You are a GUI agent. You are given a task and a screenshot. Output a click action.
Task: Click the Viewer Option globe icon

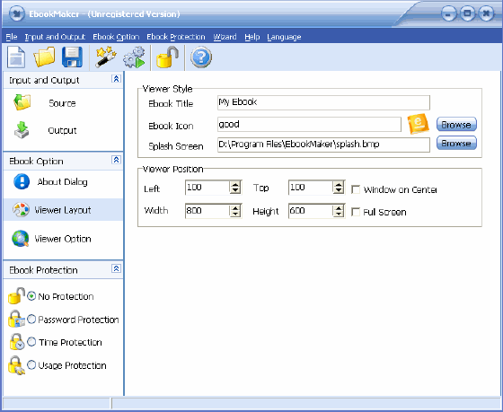click(20, 239)
